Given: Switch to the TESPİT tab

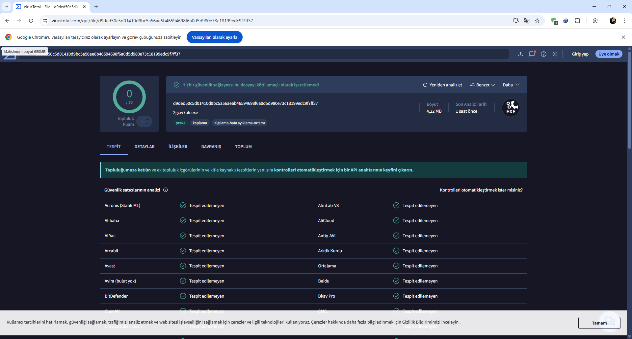Looking at the screenshot, I should click(114, 147).
